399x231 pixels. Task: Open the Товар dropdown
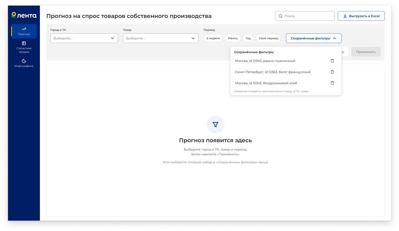click(161, 38)
